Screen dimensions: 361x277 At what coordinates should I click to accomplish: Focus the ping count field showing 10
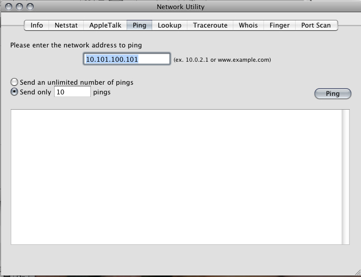coord(72,92)
